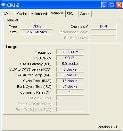Close the CPU-Z window
The height and width of the screenshot is (131, 123).
pos(119,5)
